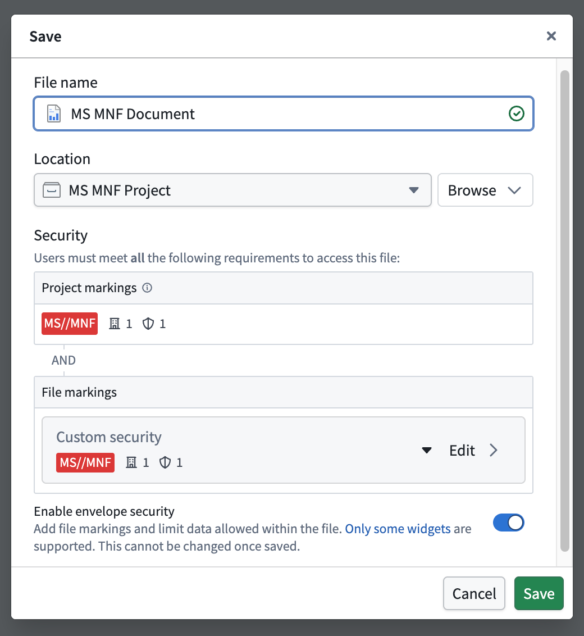Click the green Save button

(x=539, y=593)
